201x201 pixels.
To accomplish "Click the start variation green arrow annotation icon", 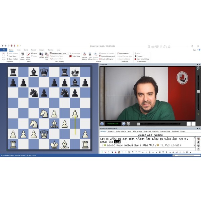I will (102, 152).
